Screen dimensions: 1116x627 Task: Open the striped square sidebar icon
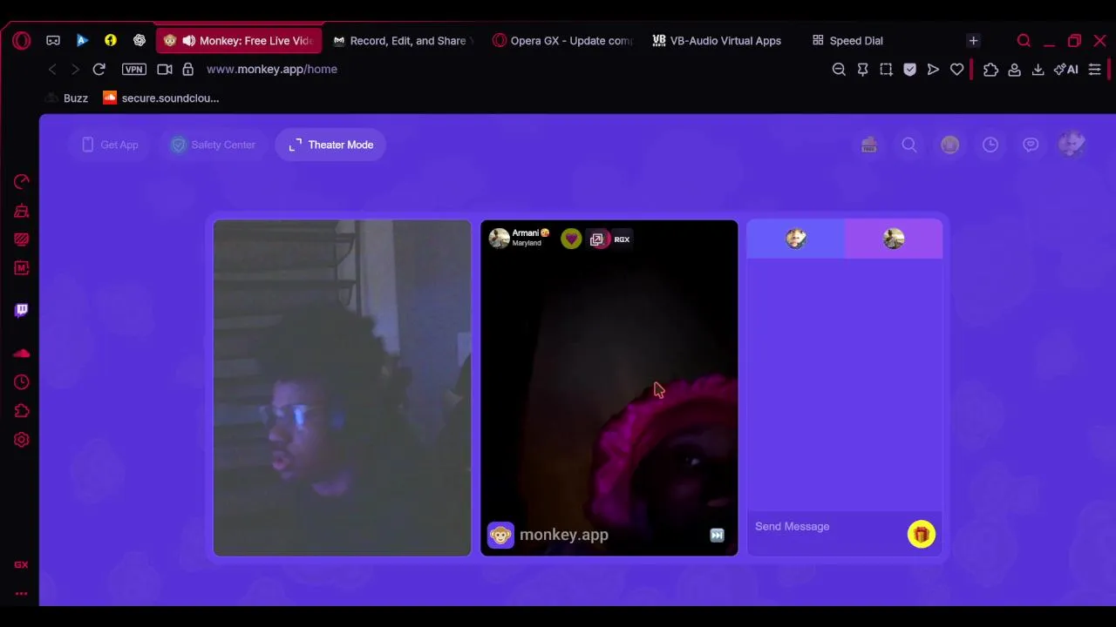(22, 239)
